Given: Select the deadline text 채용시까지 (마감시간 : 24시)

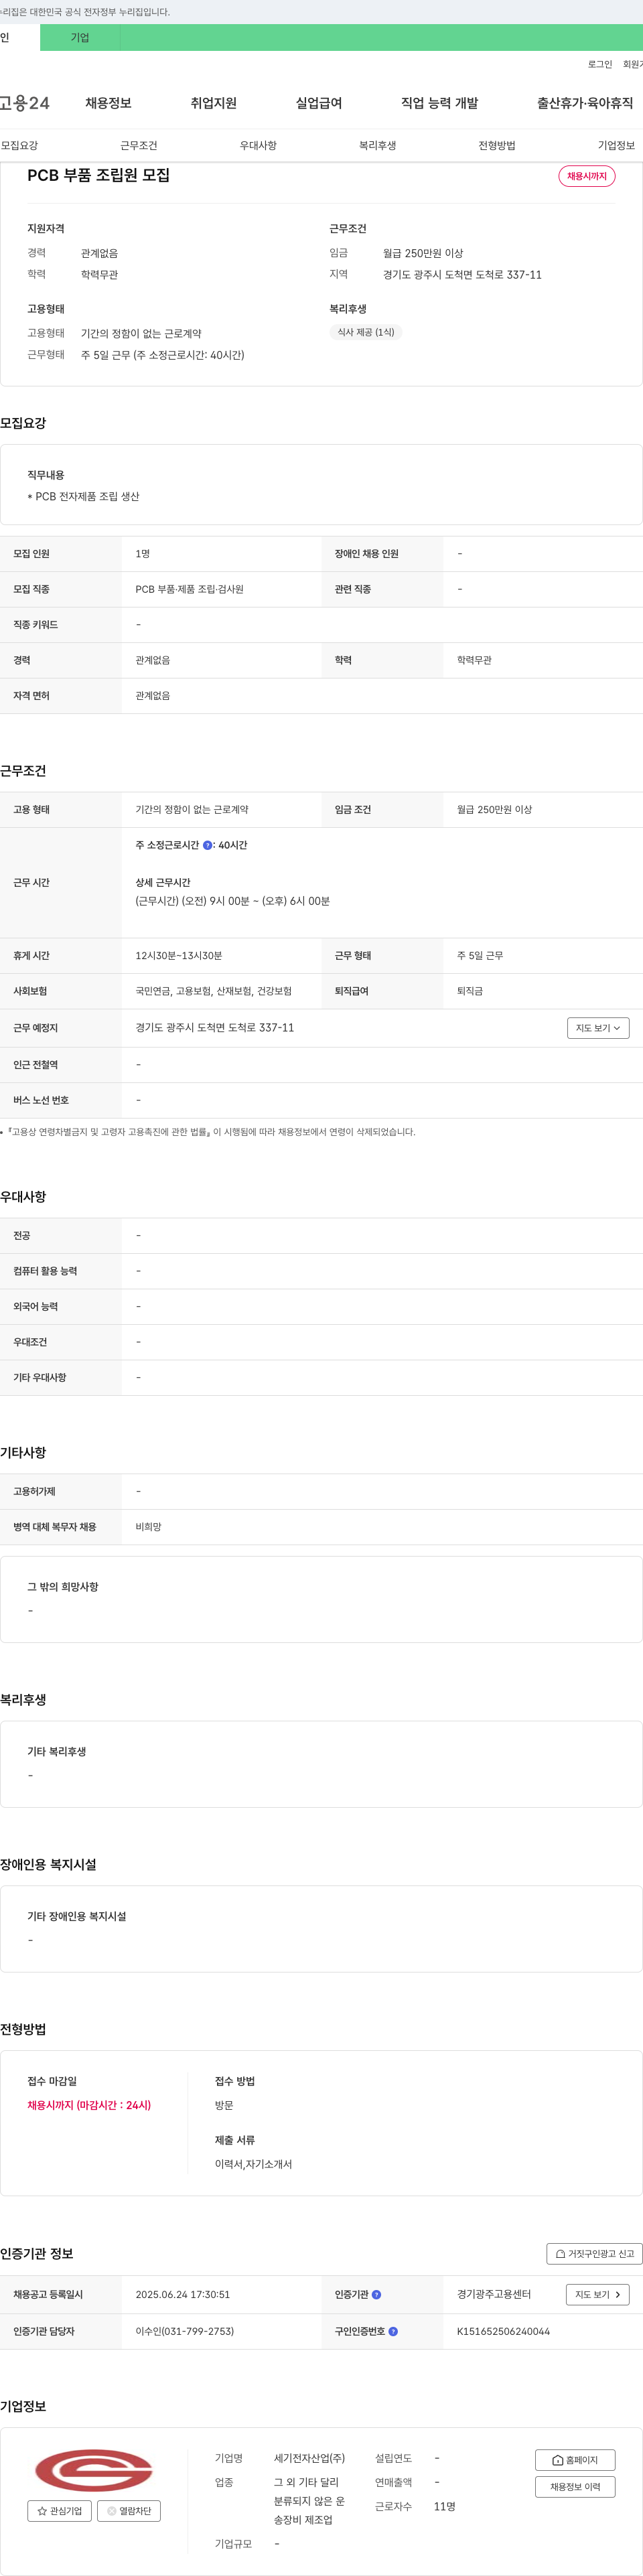Looking at the screenshot, I should click(x=89, y=2105).
